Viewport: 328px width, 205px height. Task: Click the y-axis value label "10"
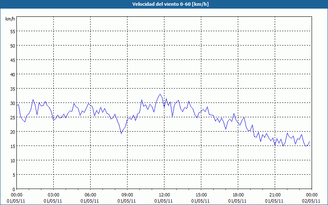[13, 160]
